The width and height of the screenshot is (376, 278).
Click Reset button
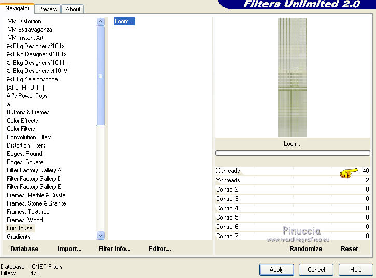click(350, 249)
